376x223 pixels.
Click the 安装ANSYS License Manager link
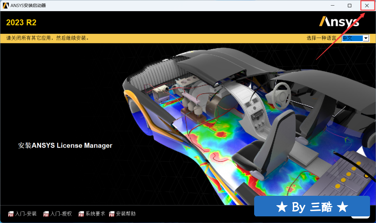pos(65,146)
